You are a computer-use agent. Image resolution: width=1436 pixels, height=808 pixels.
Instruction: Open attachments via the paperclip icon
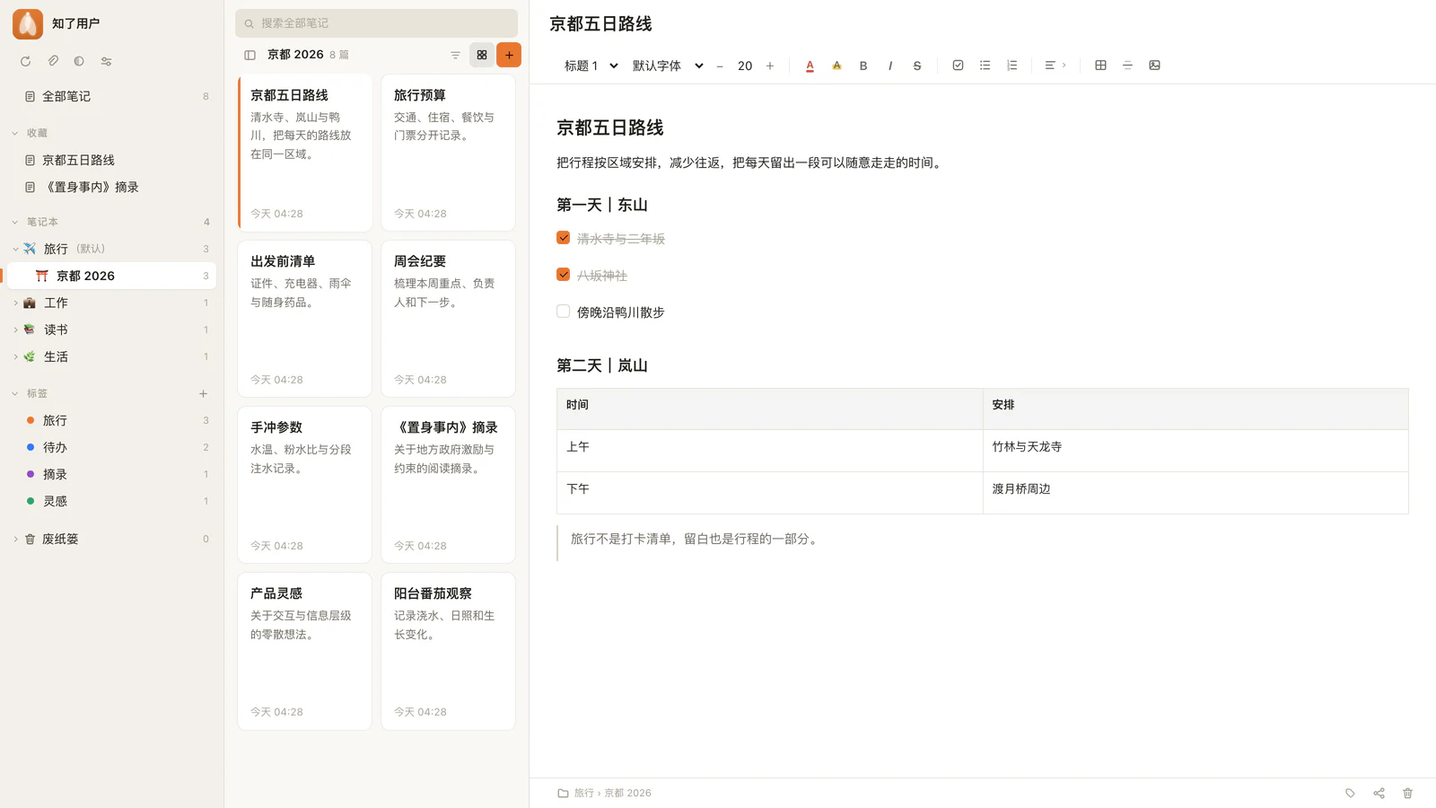click(x=53, y=61)
